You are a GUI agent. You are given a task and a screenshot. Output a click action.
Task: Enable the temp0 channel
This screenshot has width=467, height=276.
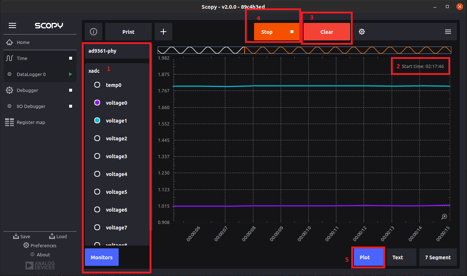click(97, 85)
